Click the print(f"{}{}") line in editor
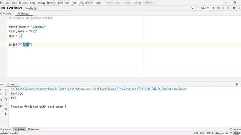 [21, 45]
